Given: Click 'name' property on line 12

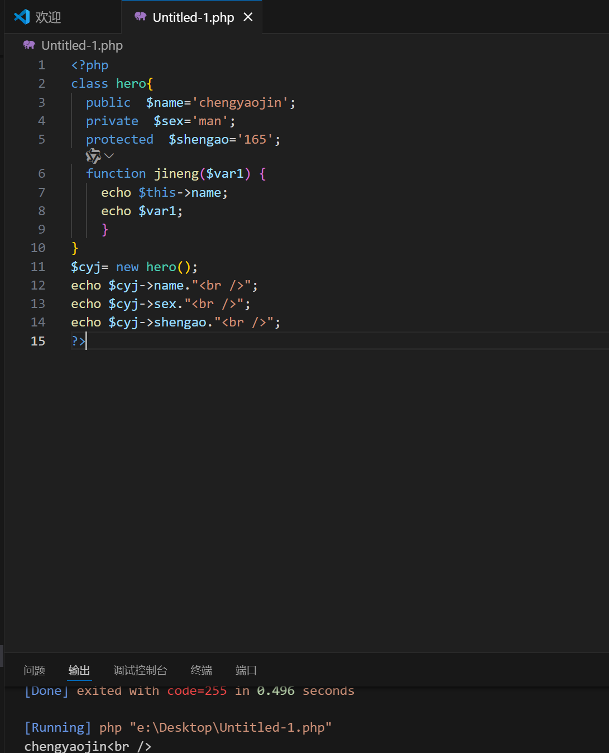Looking at the screenshot, I should coord(169,286).
